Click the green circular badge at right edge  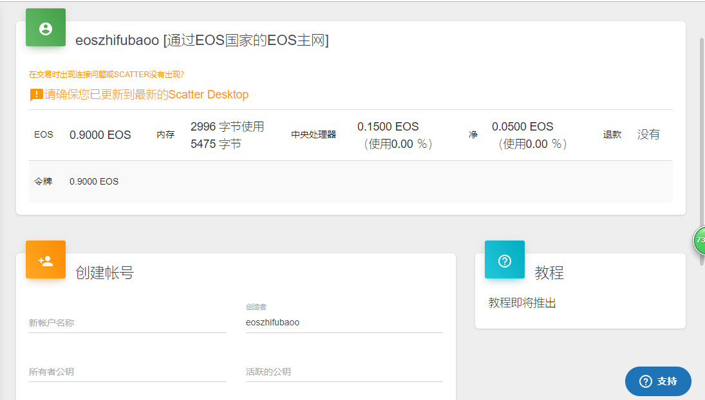pos(699,240)
